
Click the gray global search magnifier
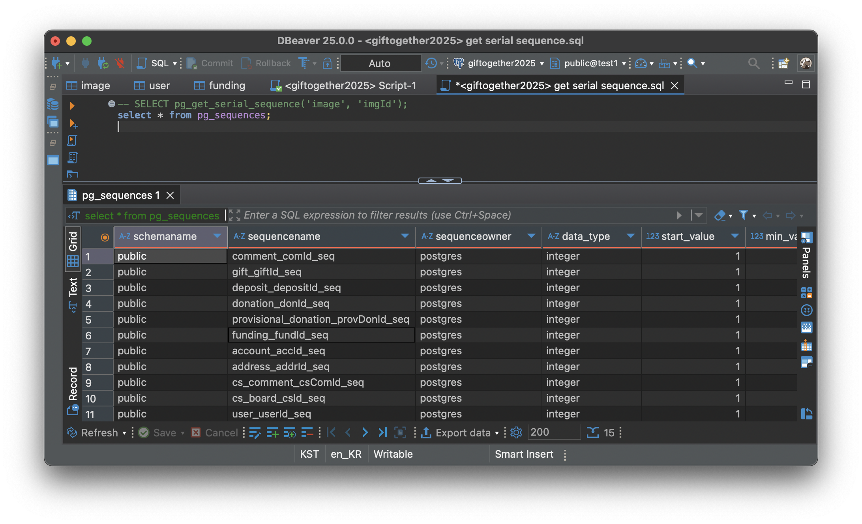[x=753, y=63]
